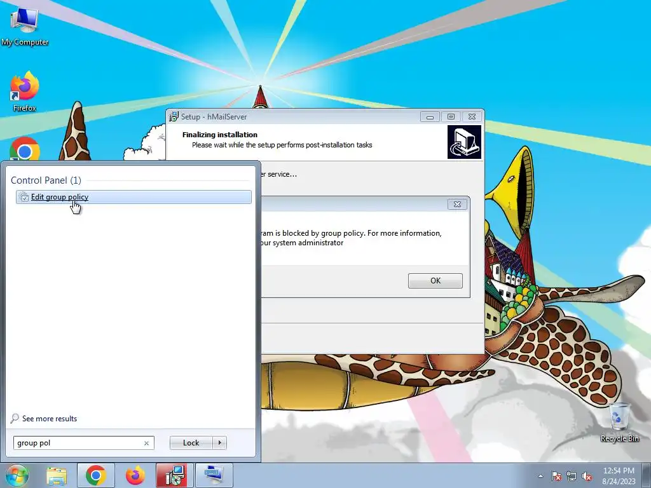Click OK in the group policy error dialog

[x=435, y=280]
